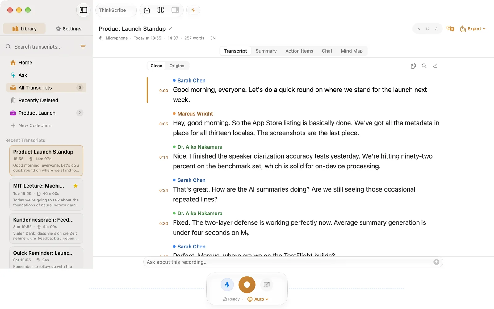The height and width of the screenshot is (309, 494).
Task: Click the import file icon in toolbar
Action: tap(147, 10)
